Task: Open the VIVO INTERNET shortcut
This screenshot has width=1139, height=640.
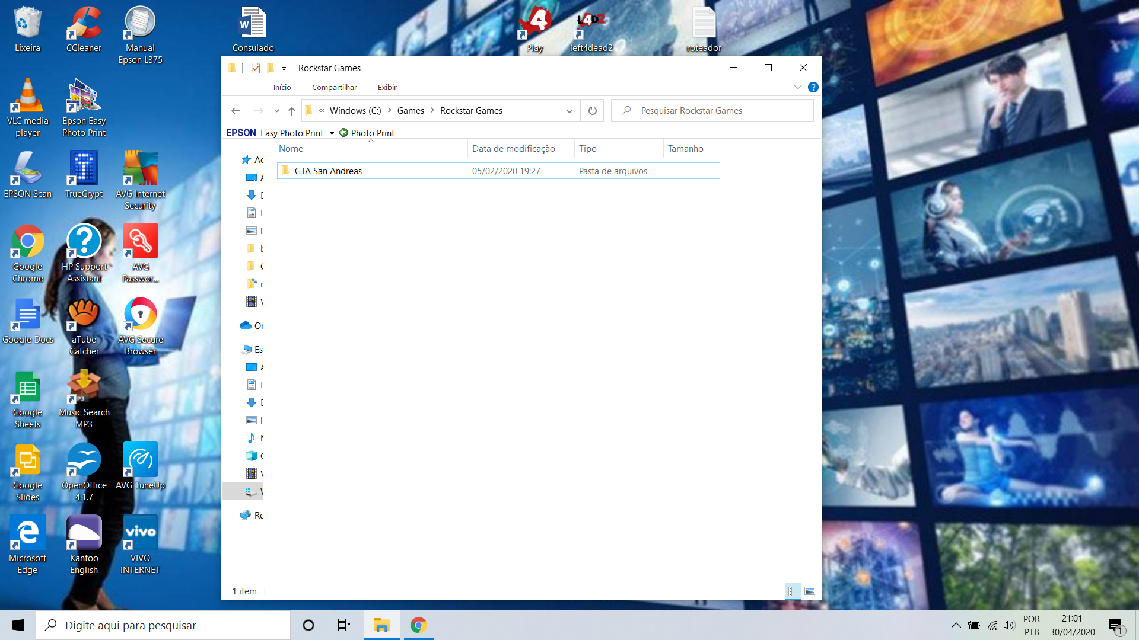Action: click(x=140, y=545)
